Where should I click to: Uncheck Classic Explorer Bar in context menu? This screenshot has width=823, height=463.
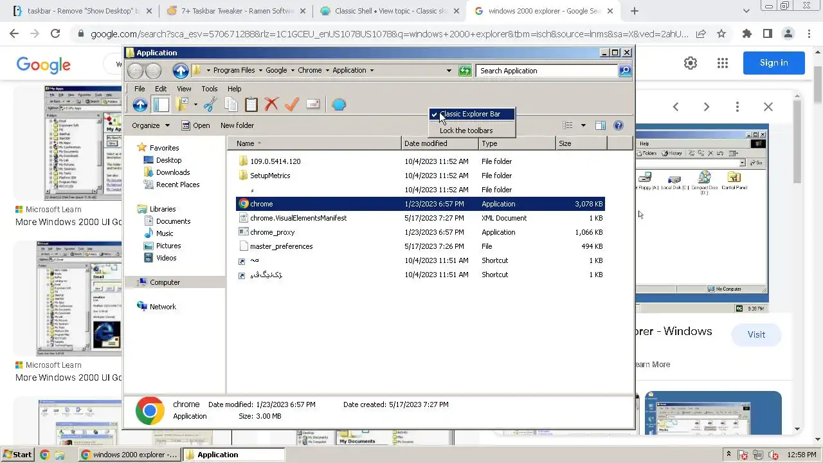pos(472,114)
